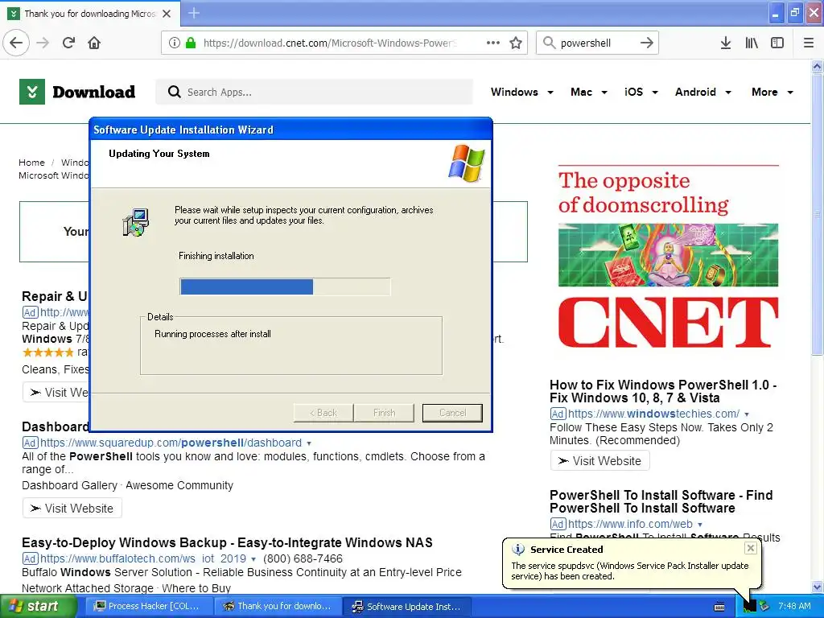Open the Windows start menu
Image resolution: width=824 pixels, height=618 pixels.
38,607
